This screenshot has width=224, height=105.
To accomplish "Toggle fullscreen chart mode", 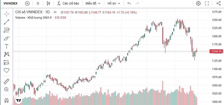I will click(207, 3).
